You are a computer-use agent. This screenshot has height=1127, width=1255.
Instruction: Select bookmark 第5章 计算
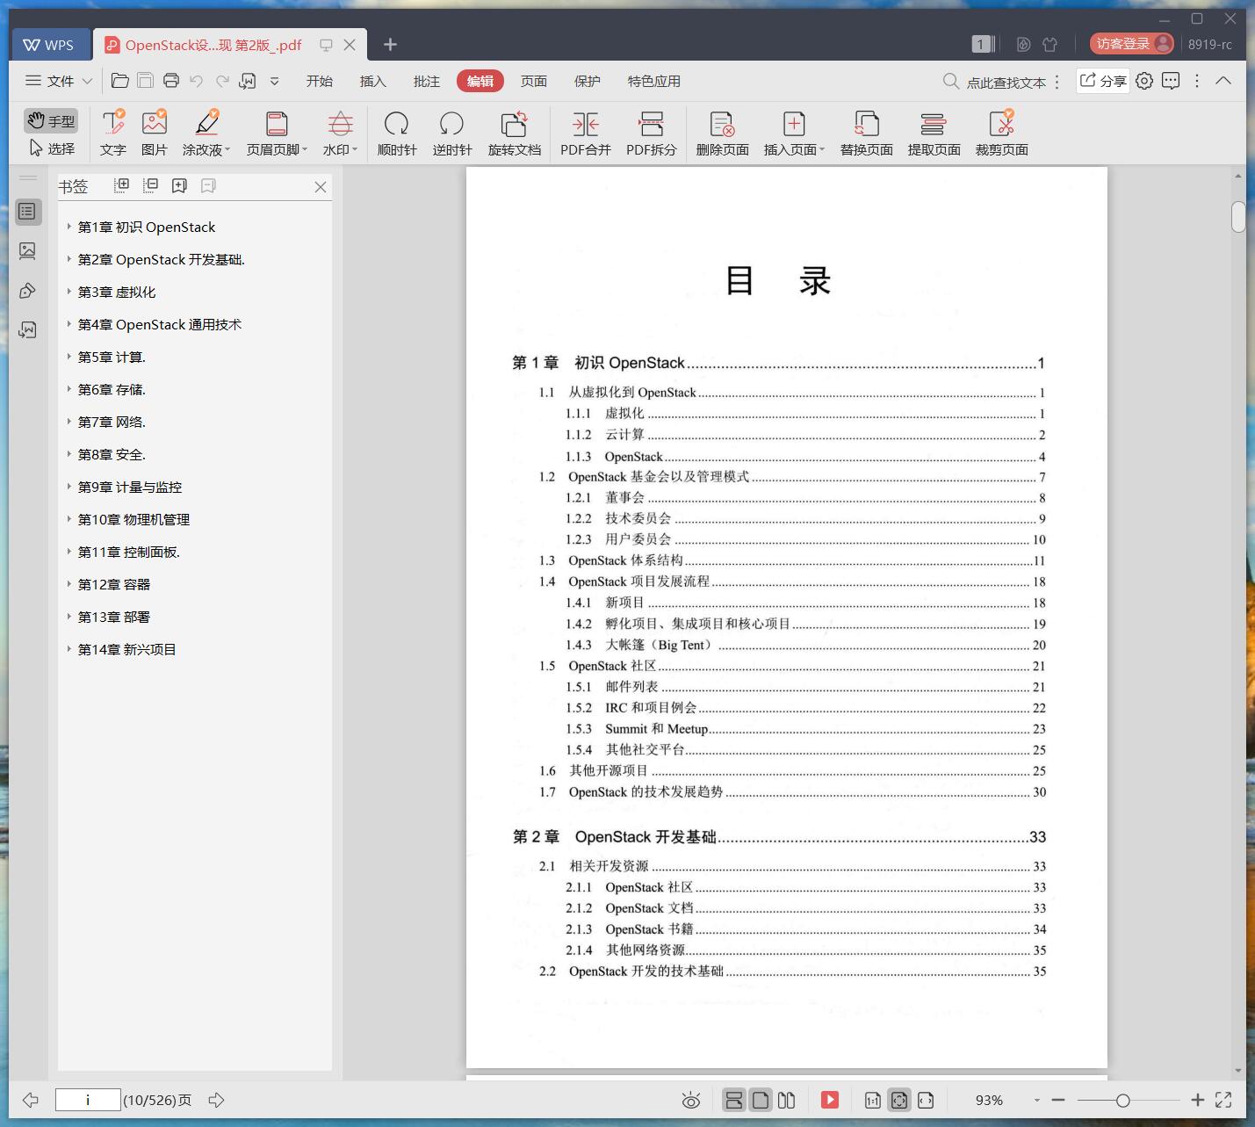[112, 357]
